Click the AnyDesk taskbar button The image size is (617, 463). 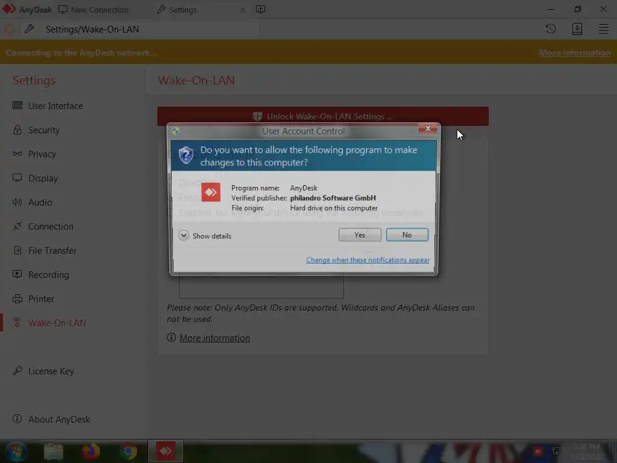point(166,451)
